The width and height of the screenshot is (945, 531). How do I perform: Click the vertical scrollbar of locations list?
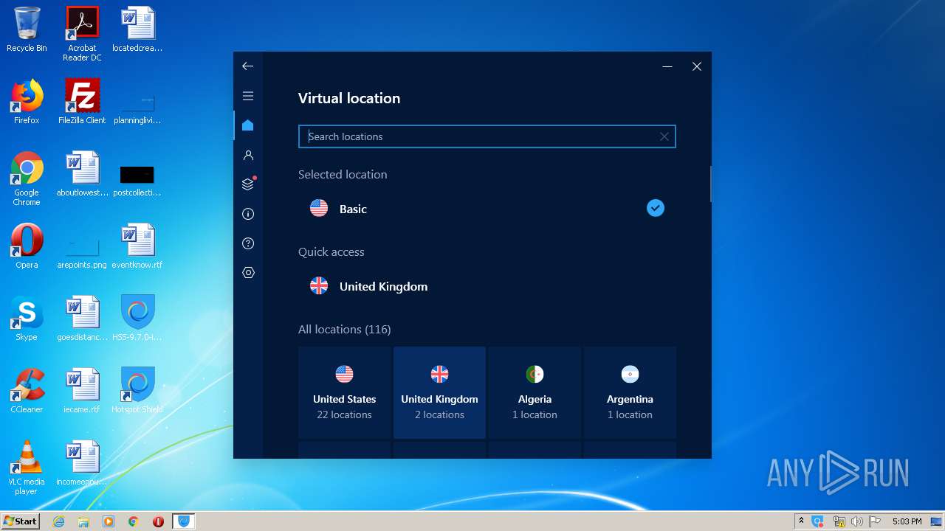pyautogui.click(x=710, y=184)
